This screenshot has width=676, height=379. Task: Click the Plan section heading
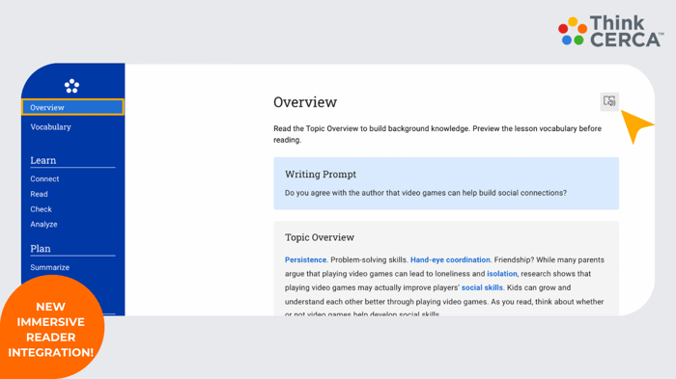pyautogui.click(x=41, y=249)
